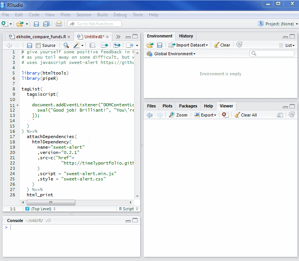The height and width of the screenshot is (261, 299).
Task: Maximize the source editor pane
Action: [x=135, y=37]
